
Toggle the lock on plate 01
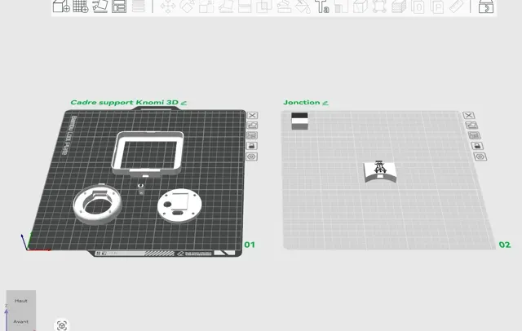pyautogui.click(x=252, y=146)
